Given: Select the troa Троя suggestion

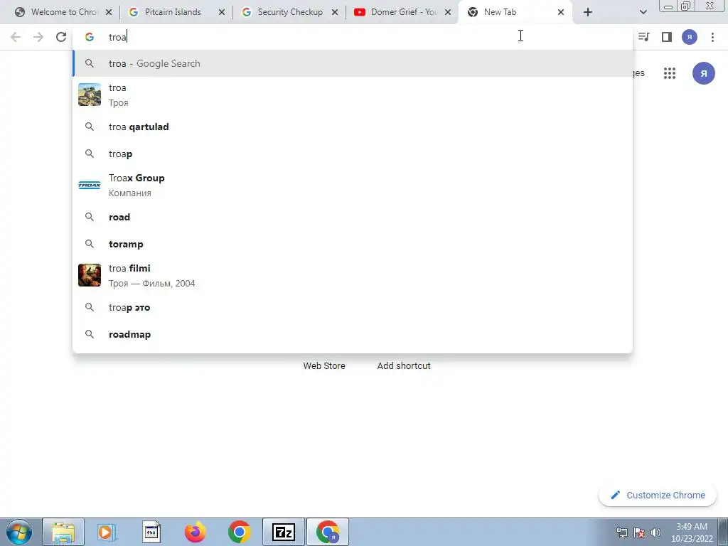Looking at the screenshot, I should pyautogui.click(x=353, y=95).
